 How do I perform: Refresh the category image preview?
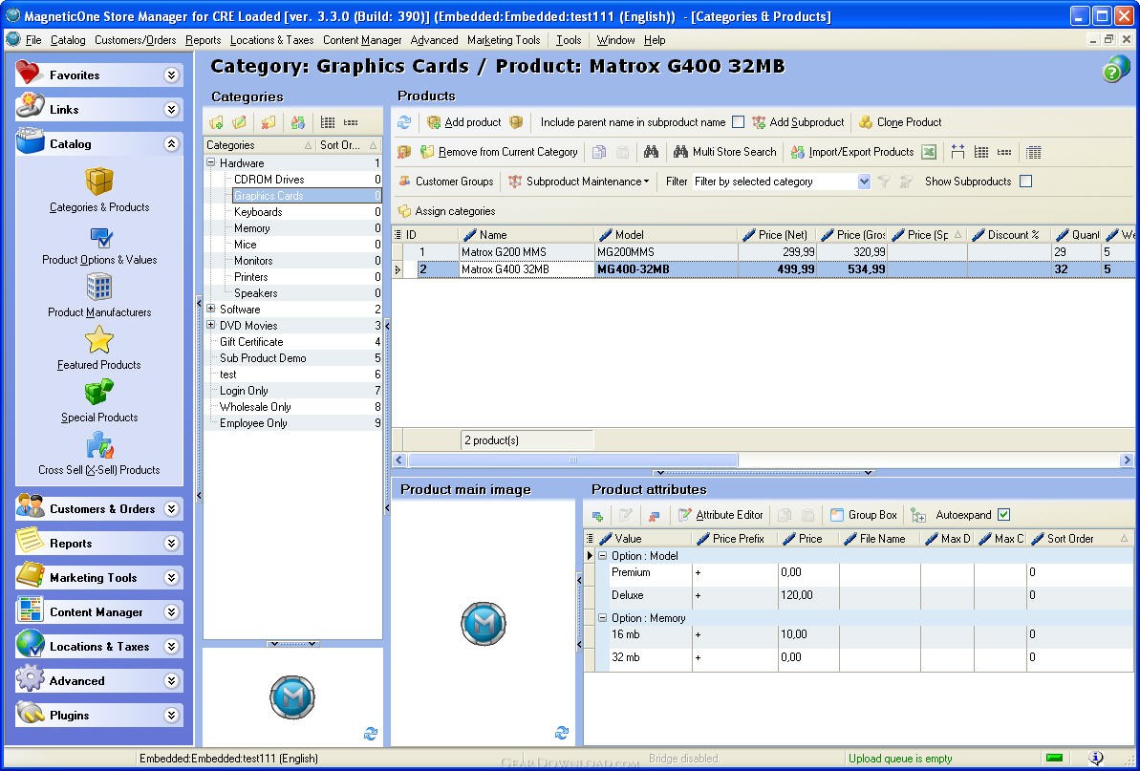point(370,734)
